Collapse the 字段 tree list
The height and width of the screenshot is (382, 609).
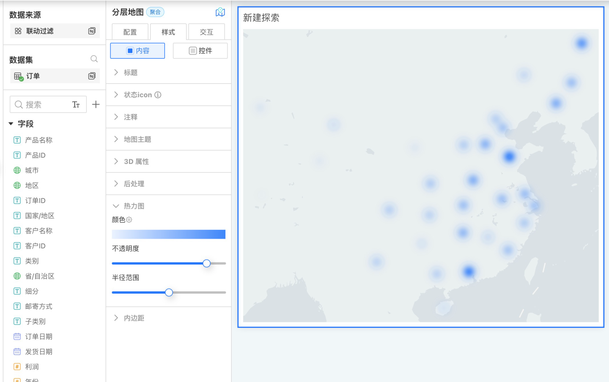tap(11, 124)
